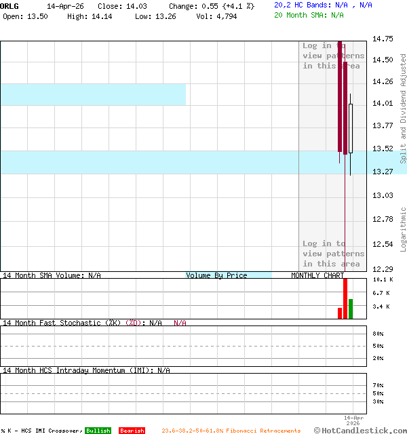
Task: Click the green Bullish crossover badge
Action: 98,431
